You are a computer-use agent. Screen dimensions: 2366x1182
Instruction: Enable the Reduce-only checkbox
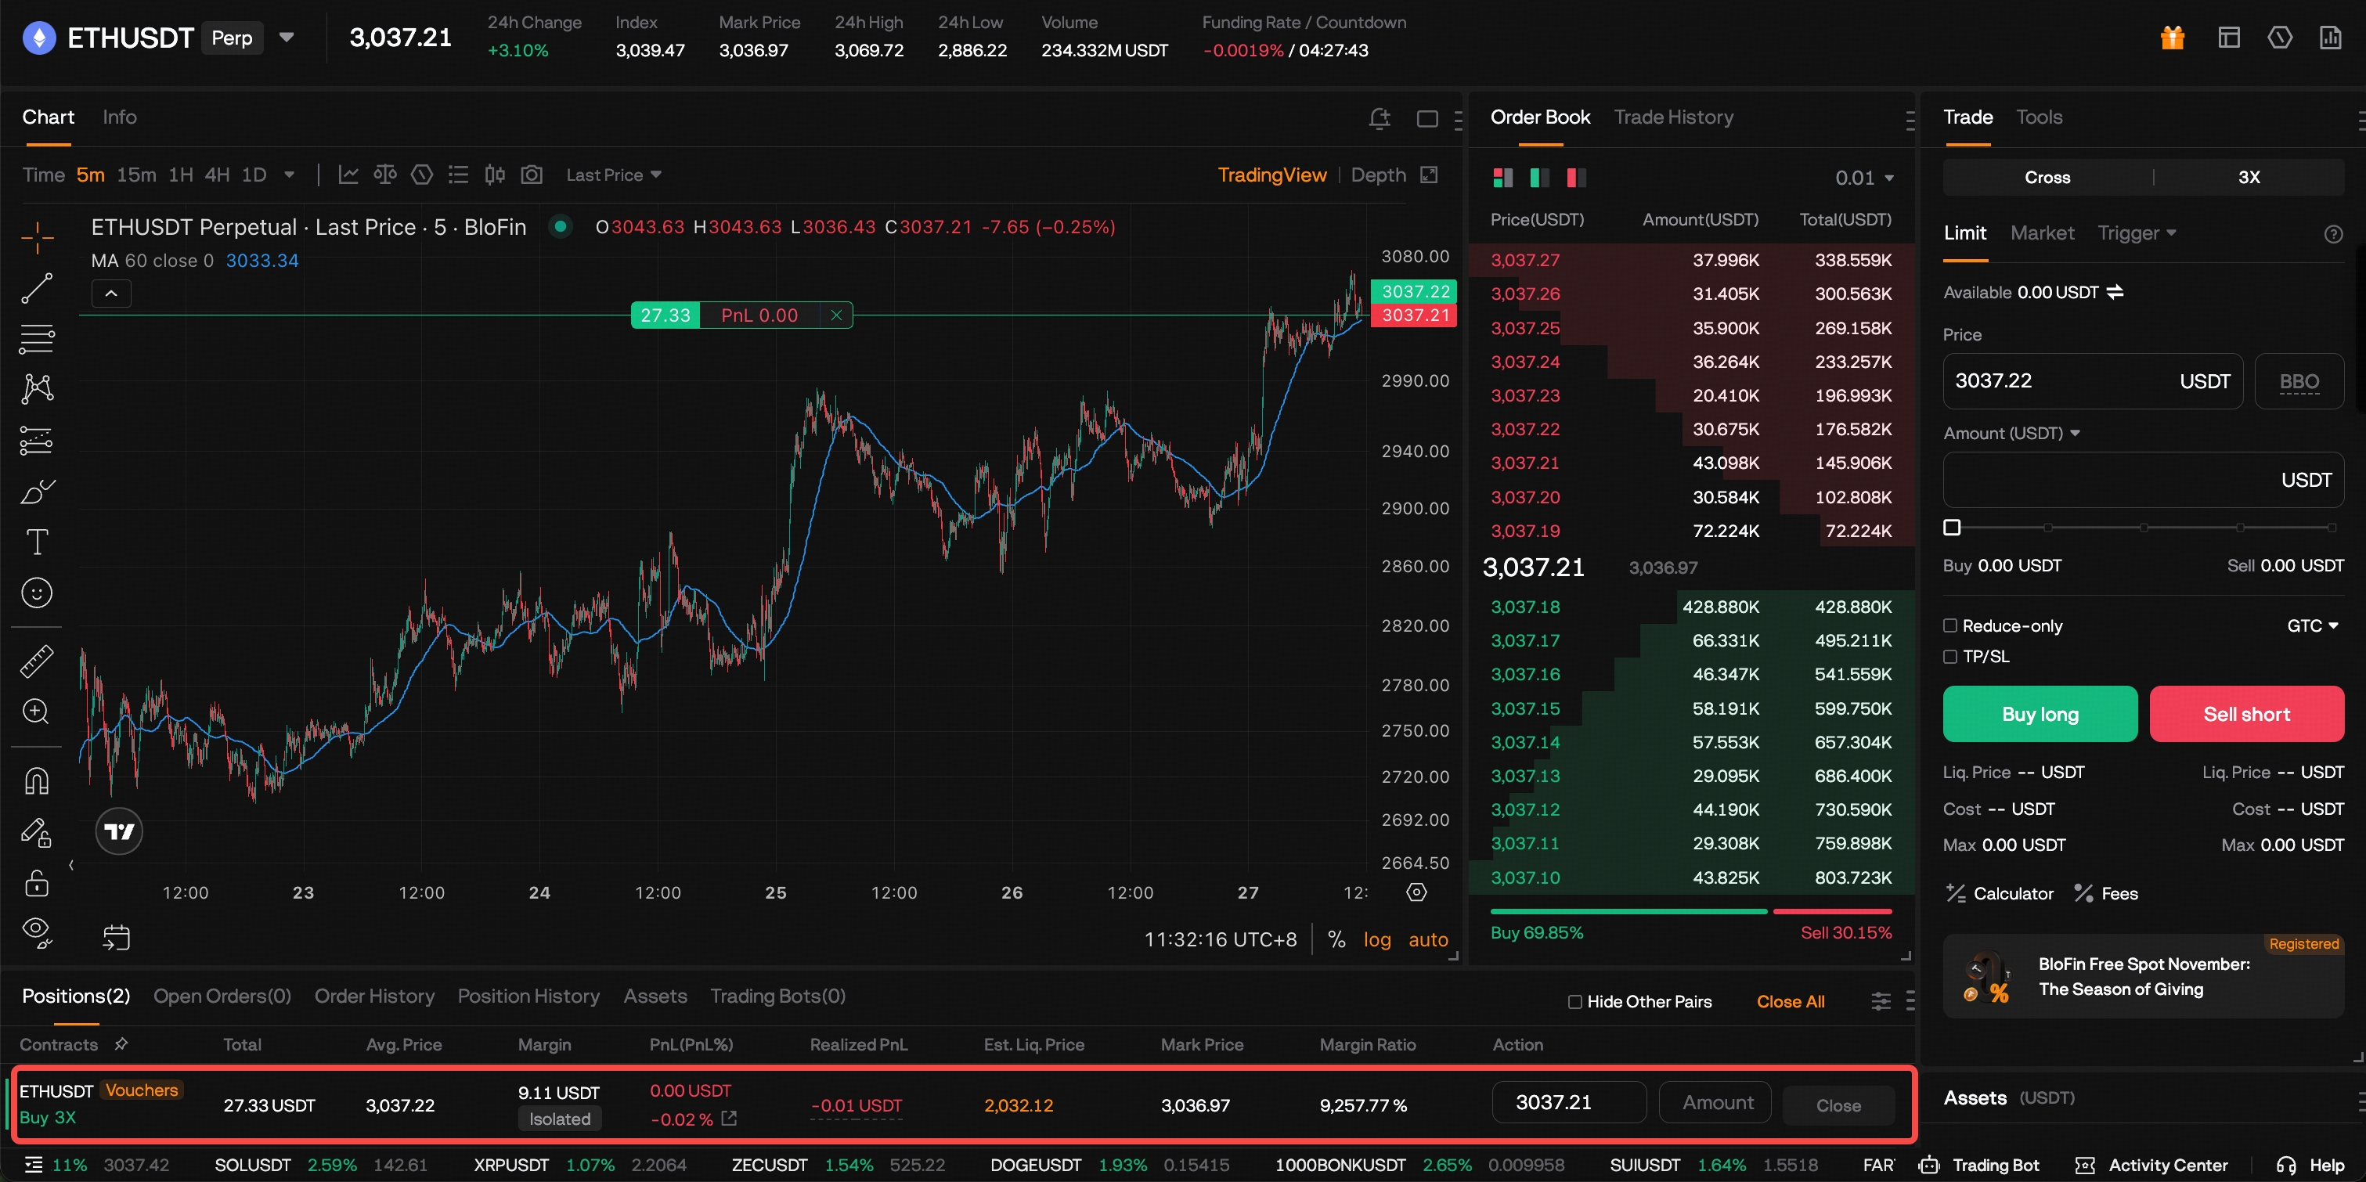coord(1950,625)
